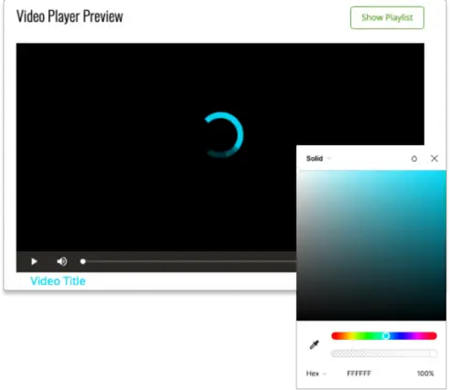This screenshot has height=390, width=450.
Task: Click the video seek bar track
Action: [x=190, y=261]
